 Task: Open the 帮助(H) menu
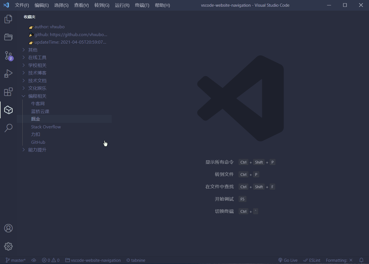pyautogui.click(x=162, y=5)
